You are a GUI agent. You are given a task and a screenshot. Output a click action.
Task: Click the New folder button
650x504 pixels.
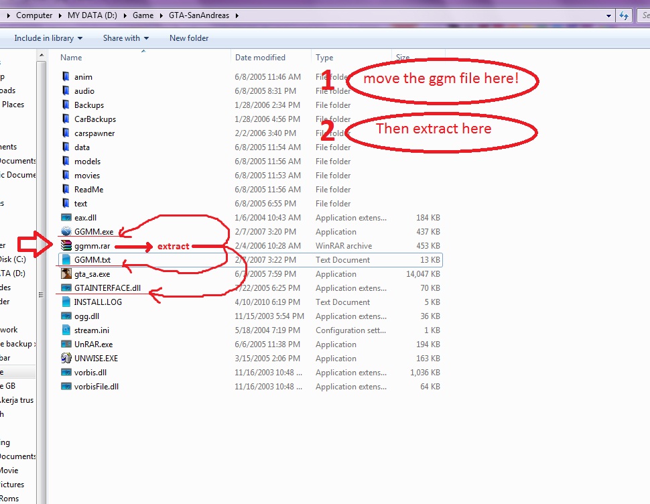click(189, 38)
